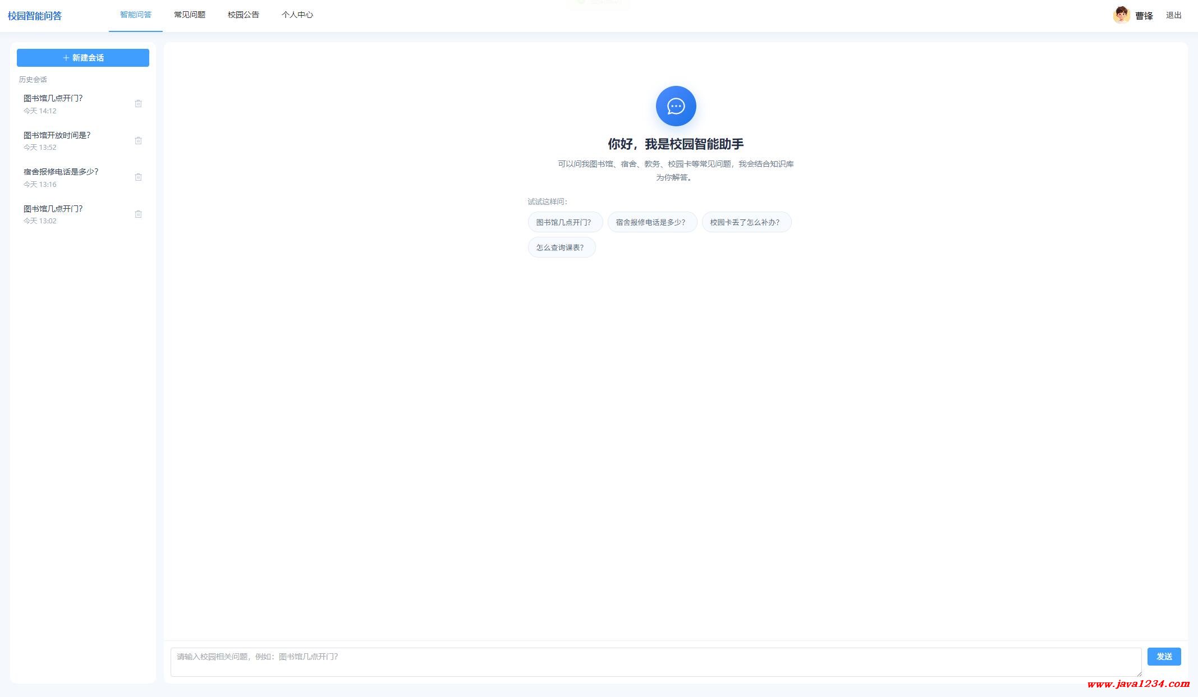The height and width of the screenshot is (697, 1198).
Task: Click the blue chat bubble assistant icon
Action: (x=676, y=106)
